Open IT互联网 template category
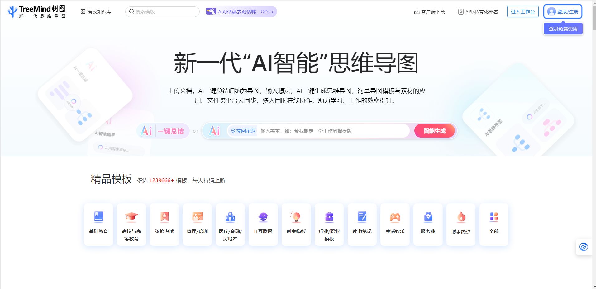The height and width of the screenshot is (289, 596). click(x=263, y=224)
